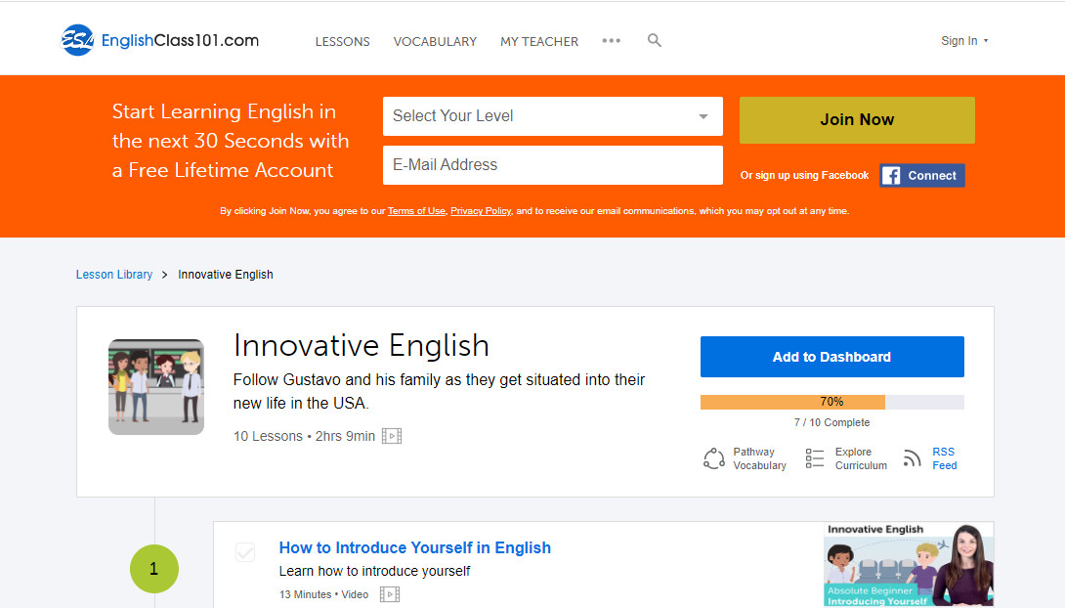The width and height of the screenshot is (1065, 608).
Task: Open the LESSONS menu
Action: (342, 41)
